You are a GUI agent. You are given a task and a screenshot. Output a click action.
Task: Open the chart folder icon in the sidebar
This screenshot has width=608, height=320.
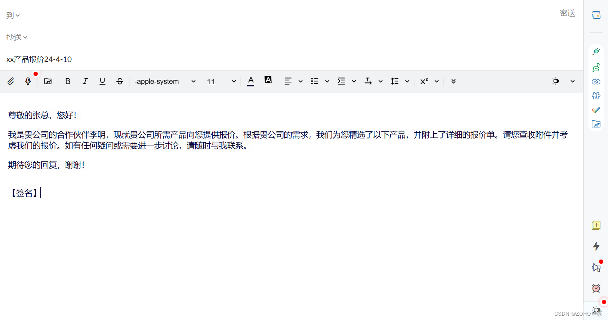pos(596,124)
